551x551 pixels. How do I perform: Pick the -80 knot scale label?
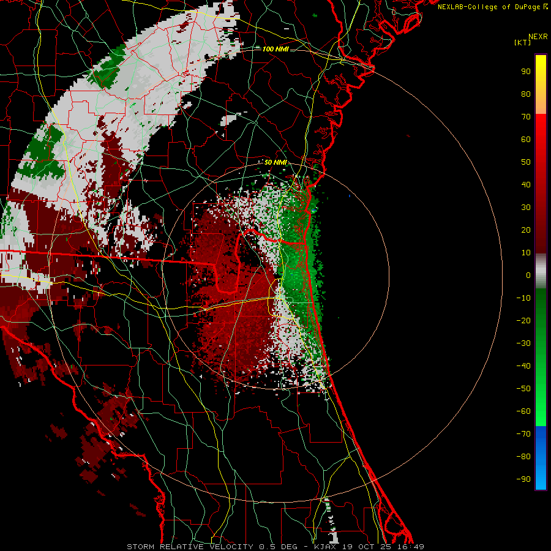click(x=523, y=457)
